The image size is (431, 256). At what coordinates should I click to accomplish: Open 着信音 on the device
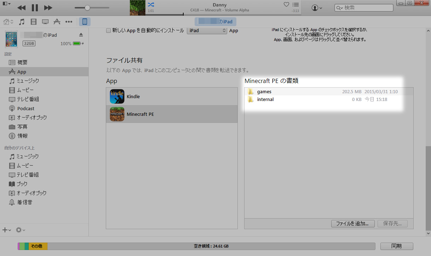pos(44,202)
